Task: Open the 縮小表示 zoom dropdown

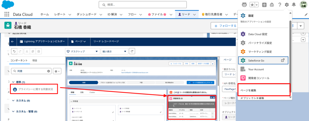Action: pyautogui.click(x=114, y=51)
